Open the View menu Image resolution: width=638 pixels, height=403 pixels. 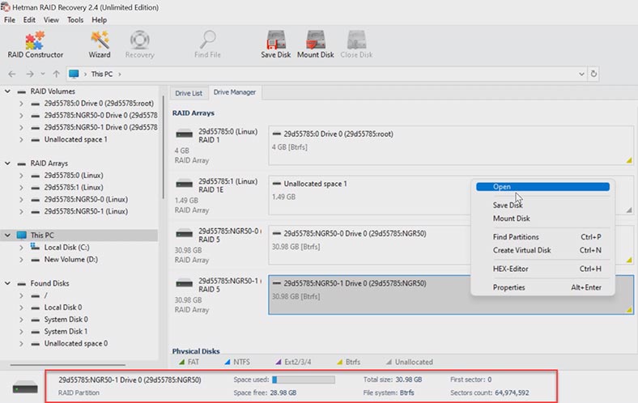pos(51,20)
